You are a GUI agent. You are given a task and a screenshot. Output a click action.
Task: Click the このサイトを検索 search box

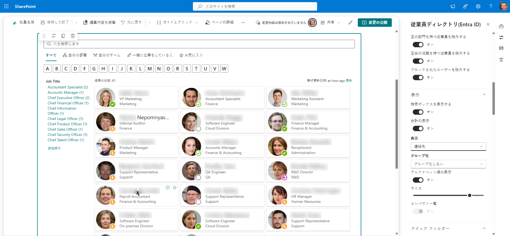tap(255, 6)
